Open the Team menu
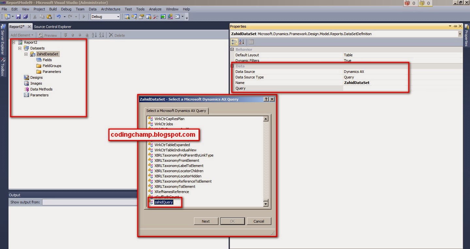Viewport: 470px width, 249px height. tap(80, 9)
